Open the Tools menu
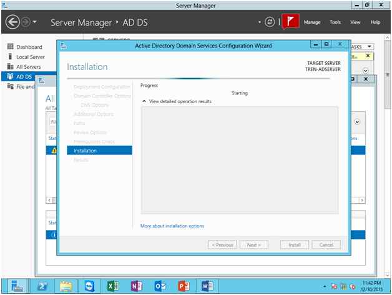The height and width of the screenshot is (295, 392). pos(335,22)
